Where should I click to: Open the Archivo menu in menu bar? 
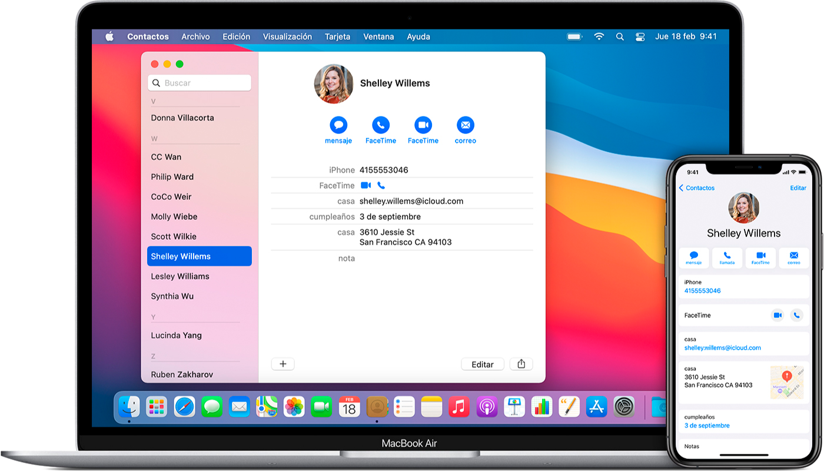[x=195, y=36]
